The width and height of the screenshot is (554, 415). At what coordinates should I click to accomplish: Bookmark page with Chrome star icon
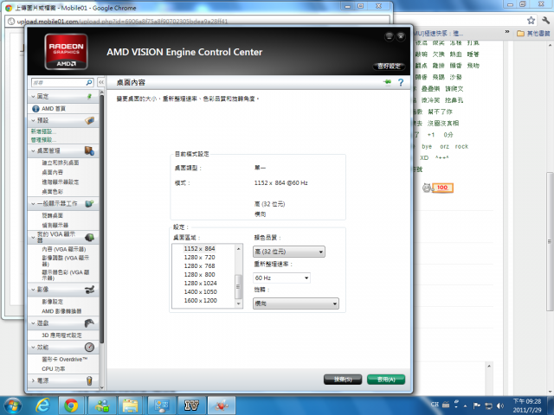[531, 21]
